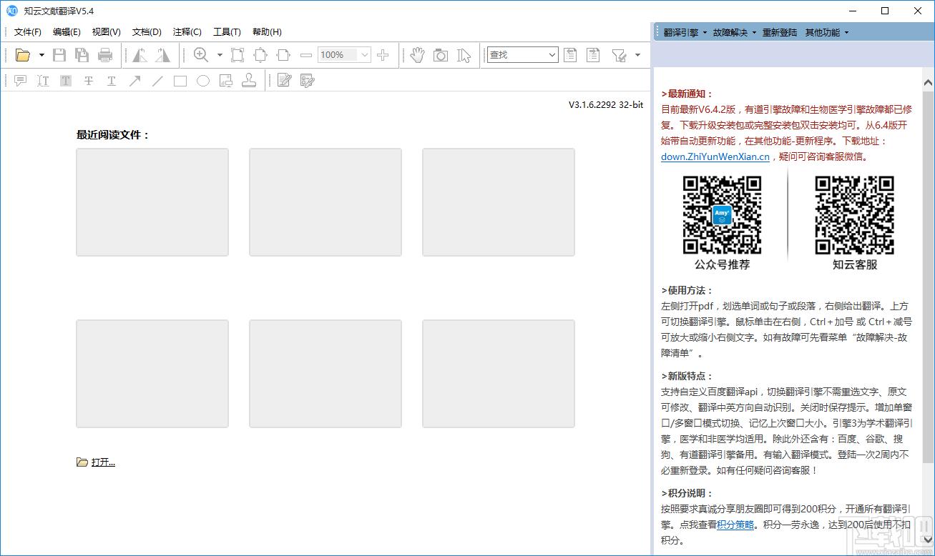Click the zoom out minus icon

tap(306, 55)
